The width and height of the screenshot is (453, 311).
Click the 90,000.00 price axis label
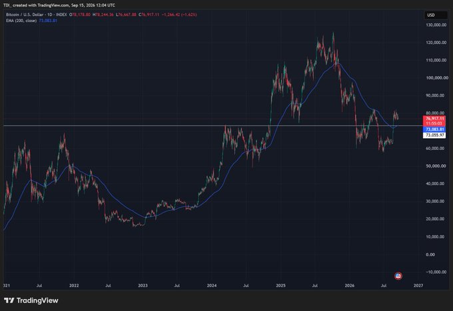pyautogui.click(x=436, y=95)
